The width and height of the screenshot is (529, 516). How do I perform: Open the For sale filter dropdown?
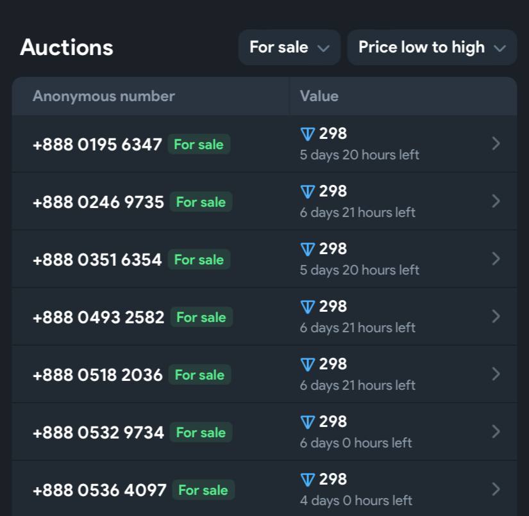tap(289, 47)
